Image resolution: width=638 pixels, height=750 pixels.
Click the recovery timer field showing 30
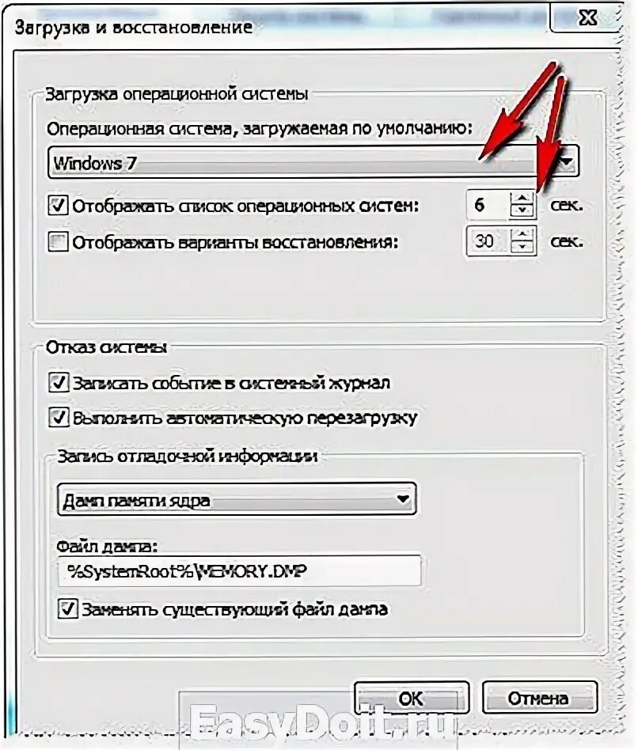(x=488, y=241)
